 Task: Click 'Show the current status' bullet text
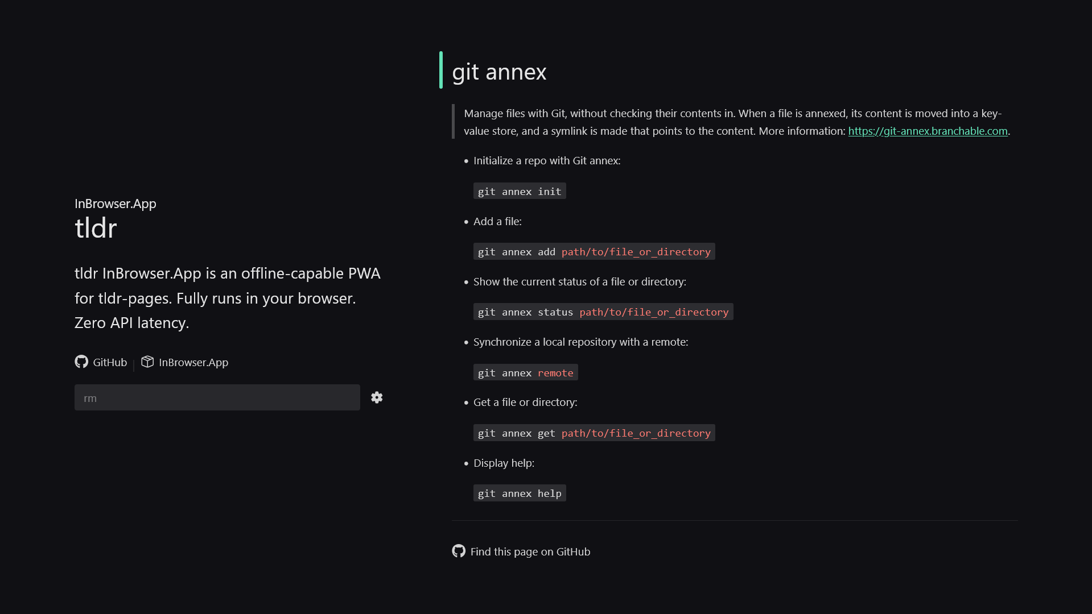(580, 281)
